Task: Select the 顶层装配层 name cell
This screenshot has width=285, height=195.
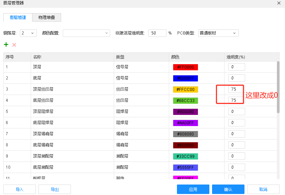Action: pos(72,156)
